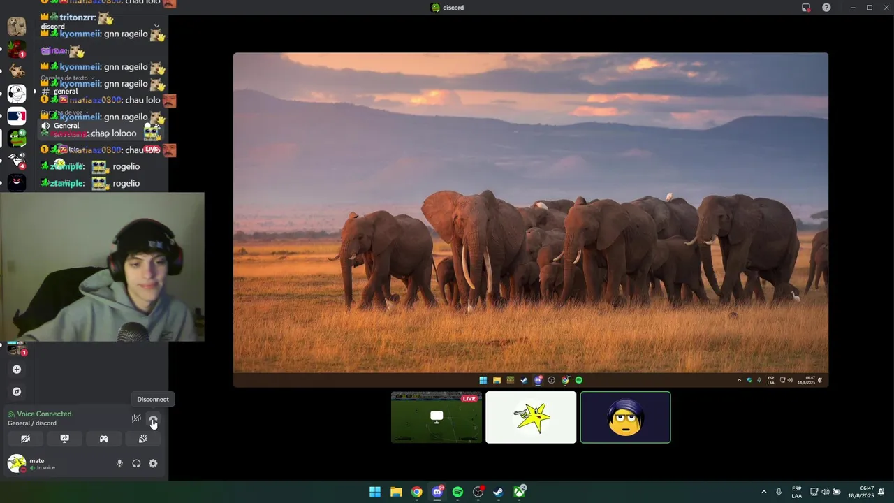Share your screen button
The image size is (894, 503).
pyautogui.click(x=64, y=439)
